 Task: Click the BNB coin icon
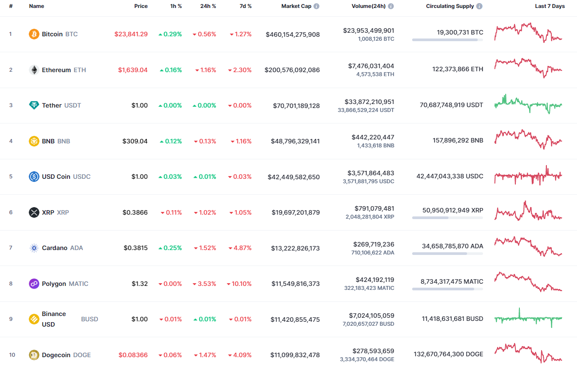click(34, 141)
